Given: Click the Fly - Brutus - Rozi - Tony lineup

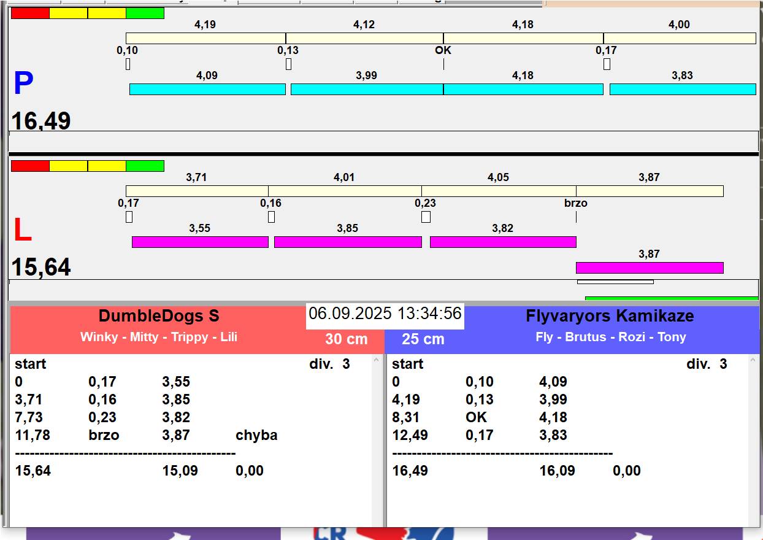Looking at the screenshot, I should coord(610,337).
